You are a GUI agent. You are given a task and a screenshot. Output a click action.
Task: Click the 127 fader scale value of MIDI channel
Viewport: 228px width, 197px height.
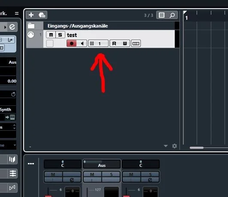(98, 190)
